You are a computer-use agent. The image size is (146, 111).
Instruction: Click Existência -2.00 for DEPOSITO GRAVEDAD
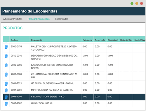click(85, 56)
